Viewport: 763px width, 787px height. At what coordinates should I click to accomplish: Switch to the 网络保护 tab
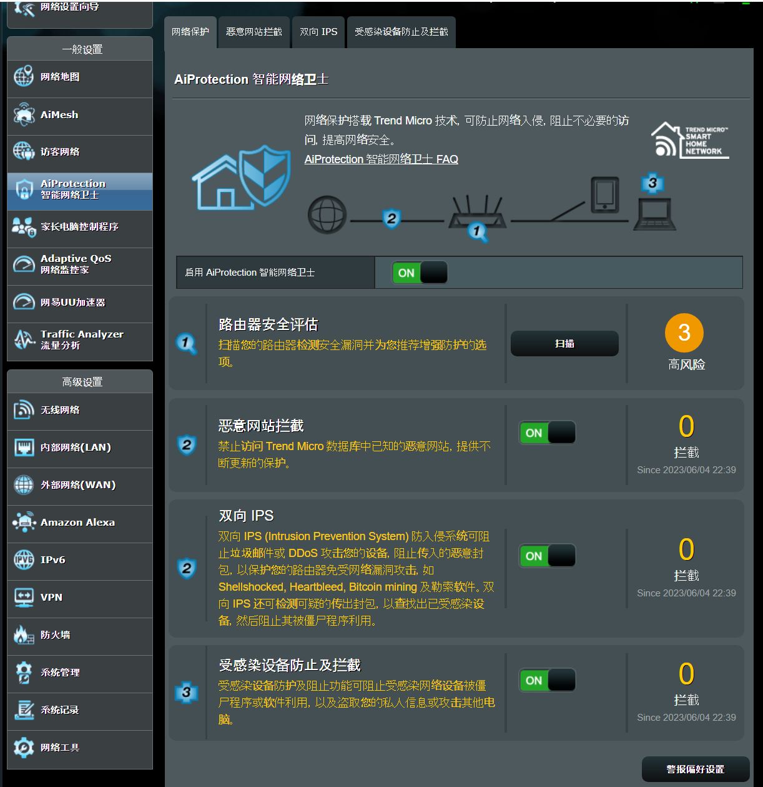pos(190,32)
